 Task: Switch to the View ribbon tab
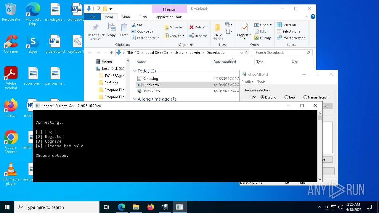(143, 17)
